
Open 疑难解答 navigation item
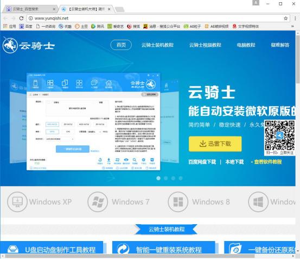[x=280, y=45]
